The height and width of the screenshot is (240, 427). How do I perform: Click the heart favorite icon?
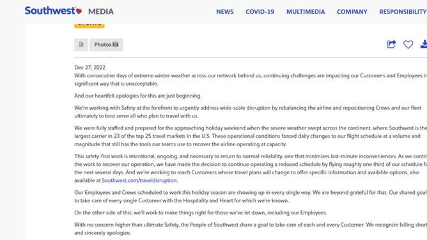408,44
